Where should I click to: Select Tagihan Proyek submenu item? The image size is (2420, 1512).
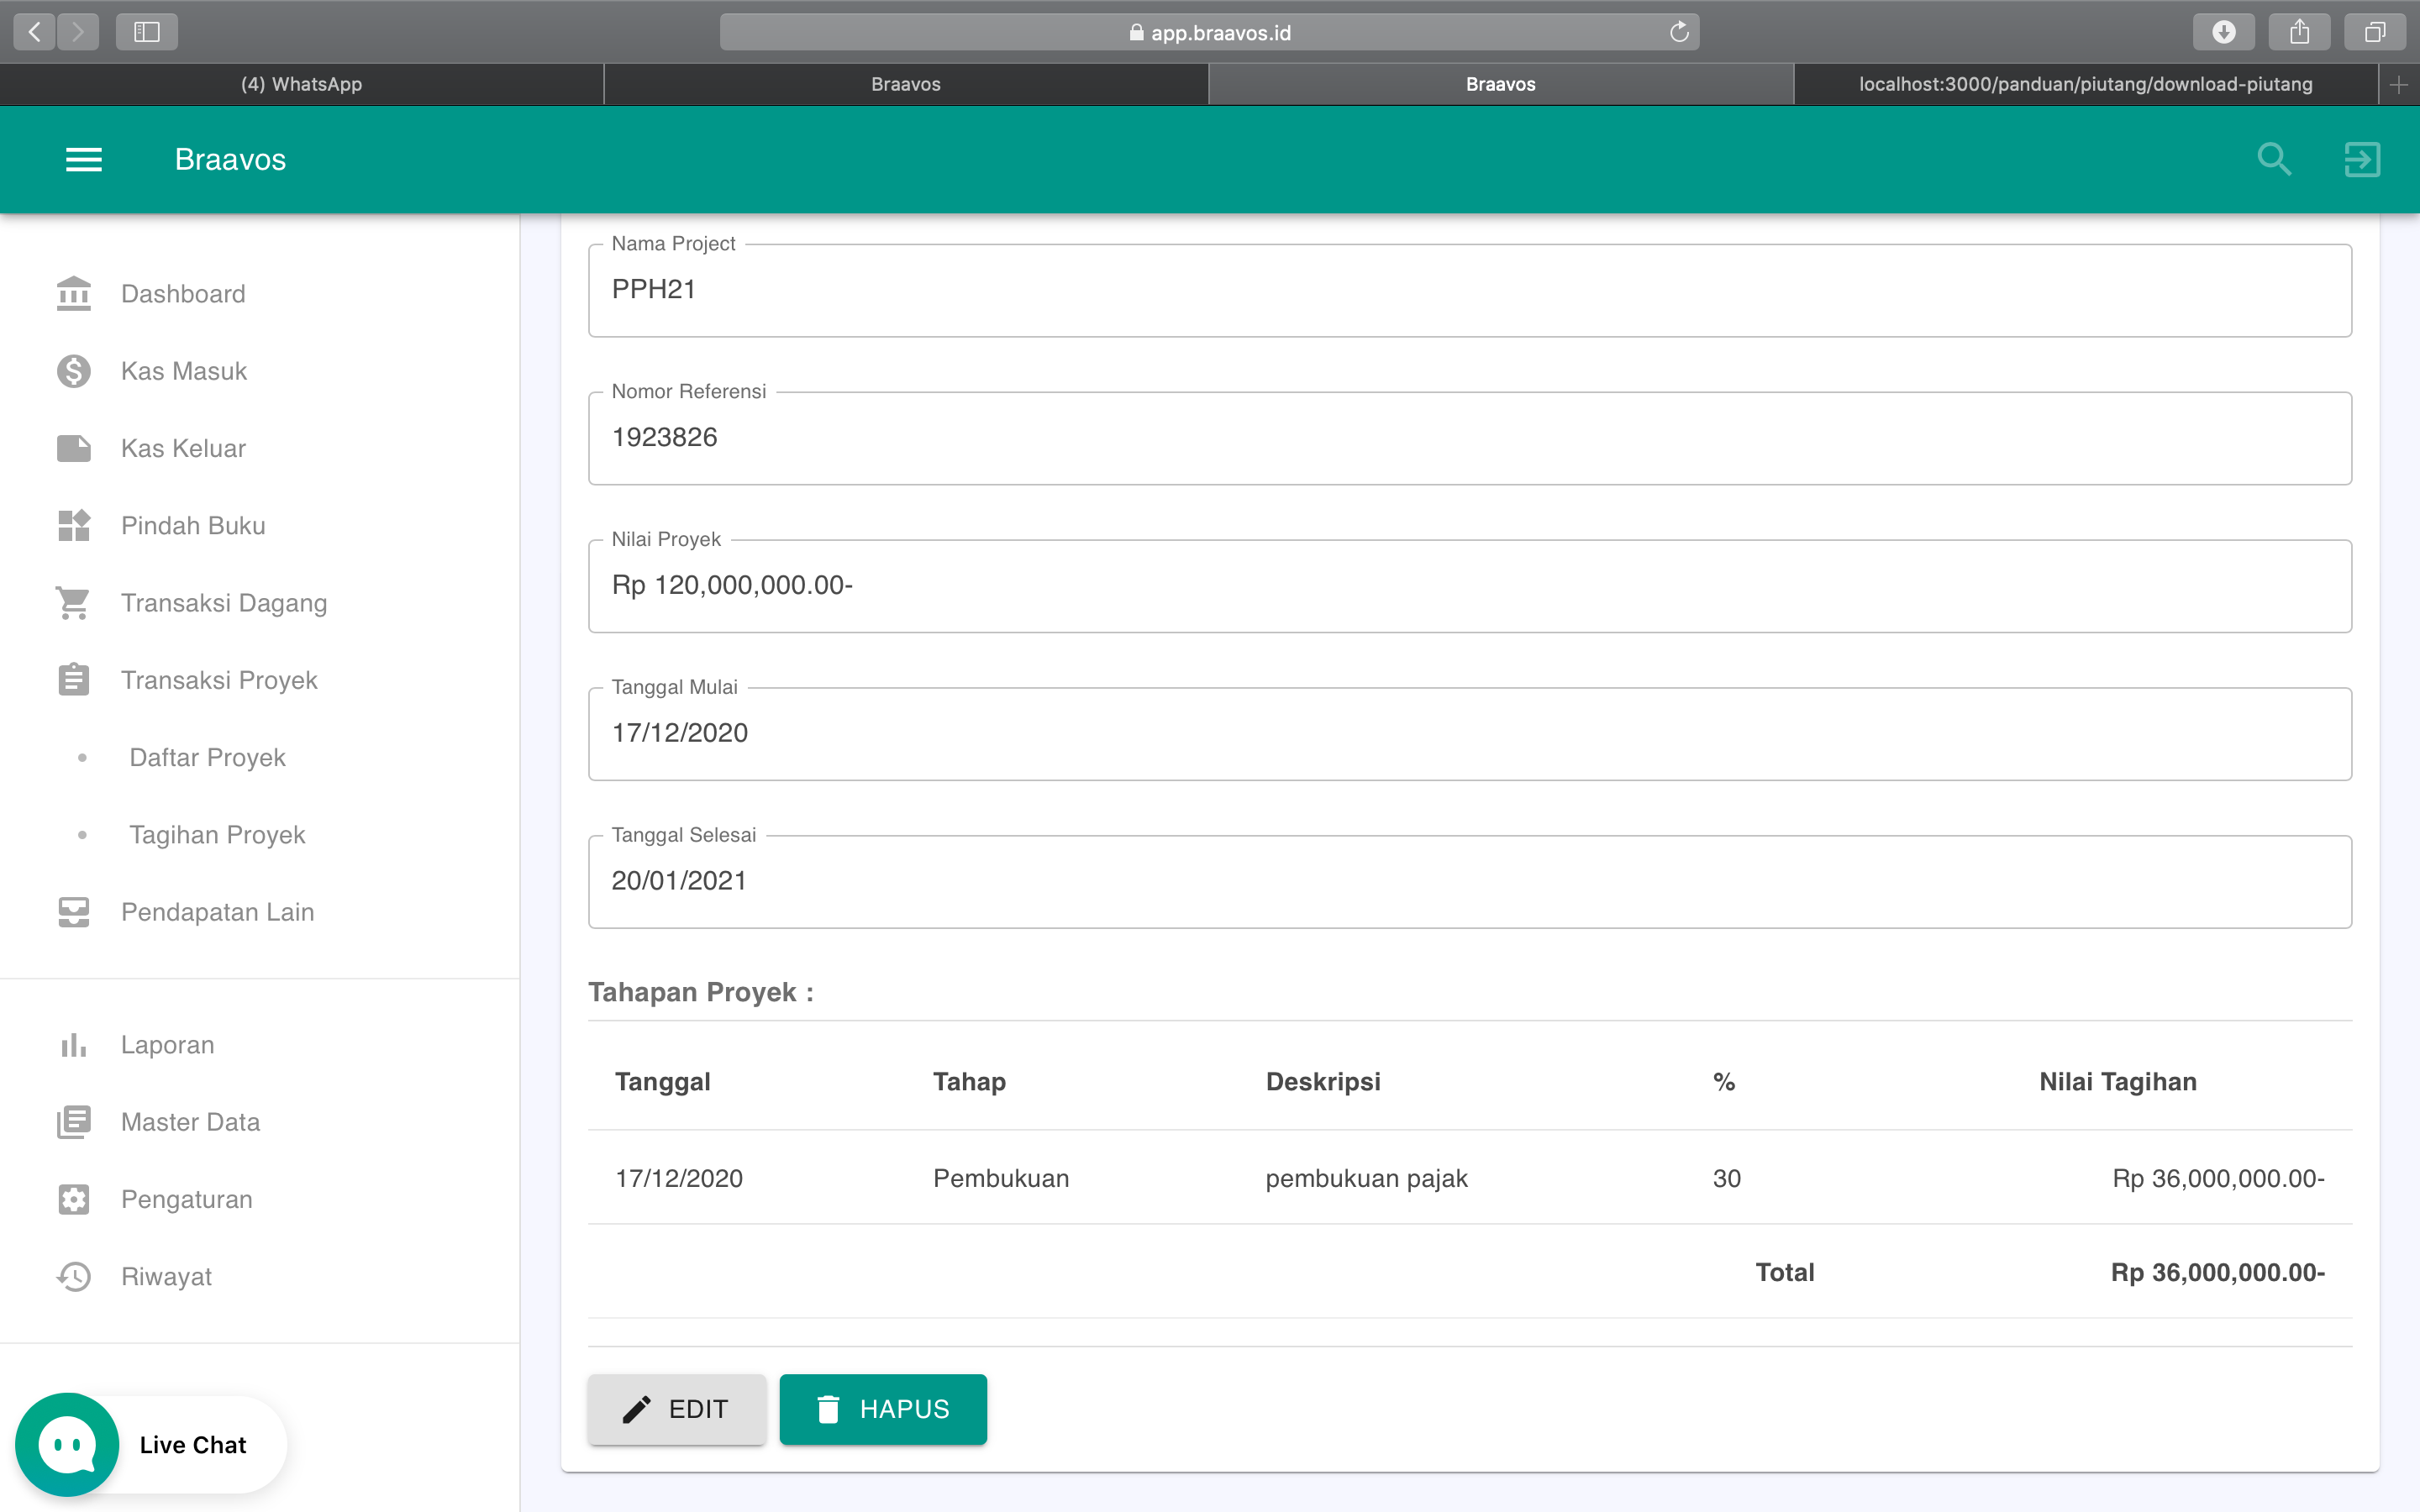click(x=217, y=835)
